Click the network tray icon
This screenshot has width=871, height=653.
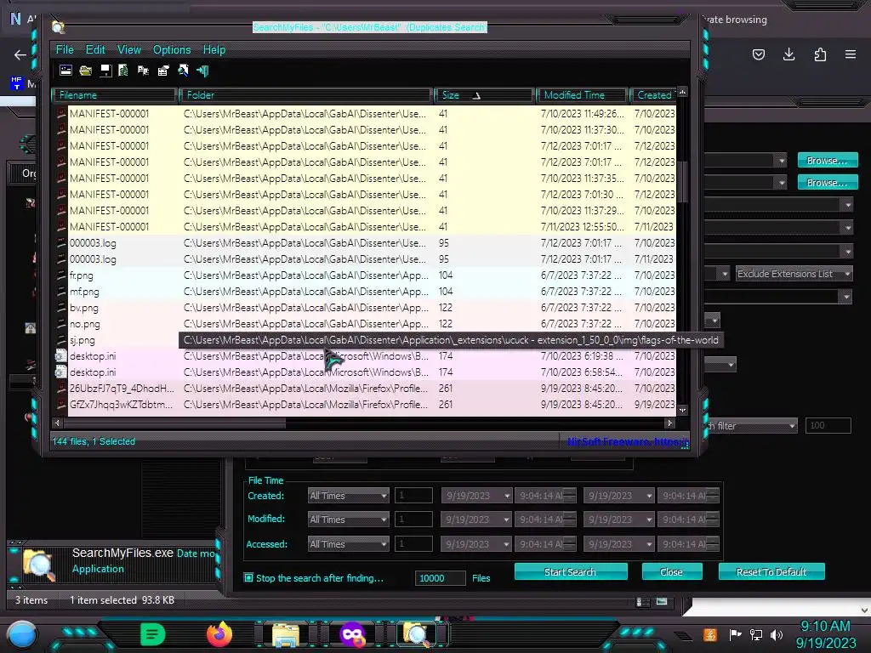[x=756, y=634]
